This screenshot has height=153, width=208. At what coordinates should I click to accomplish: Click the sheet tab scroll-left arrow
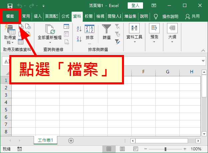10,140
